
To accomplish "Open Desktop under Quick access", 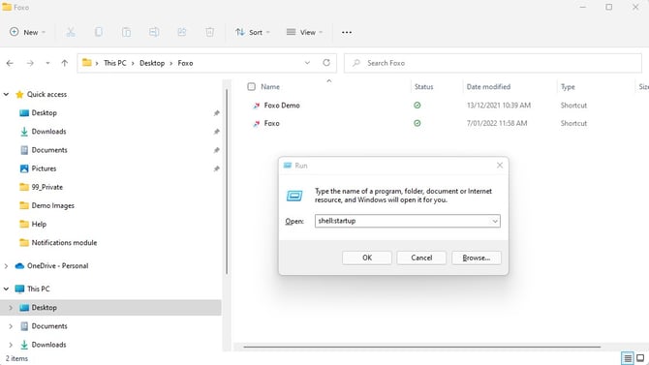I will tap(44, 113).
